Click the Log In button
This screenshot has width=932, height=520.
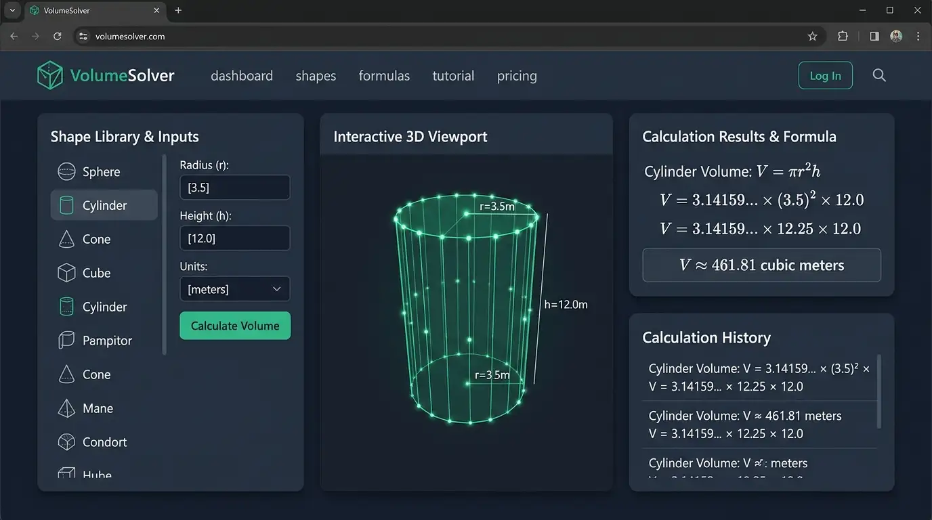[x=826, y=76]
